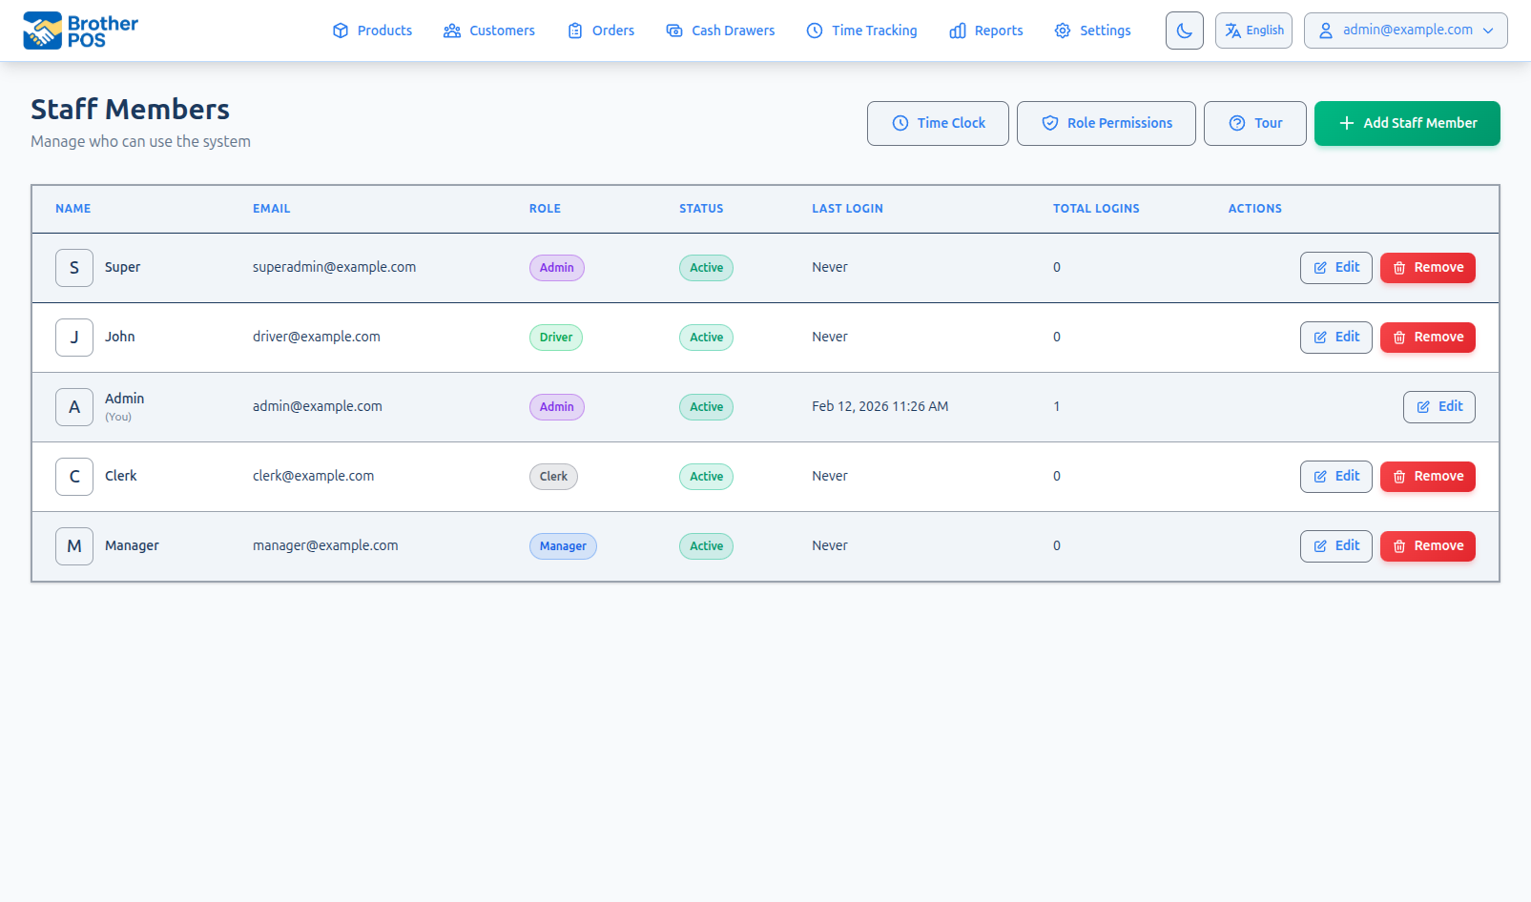
Task: Toggle dark mode with the moon button
Action: (1184, 30)
